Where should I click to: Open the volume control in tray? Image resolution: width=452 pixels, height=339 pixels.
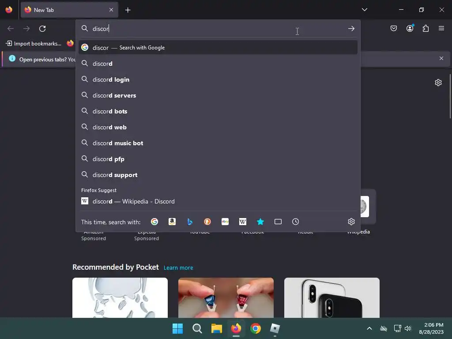408,328
